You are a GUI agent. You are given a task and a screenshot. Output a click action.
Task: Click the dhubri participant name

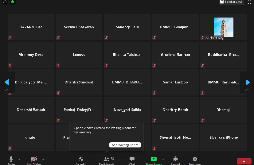coord(31,137)
